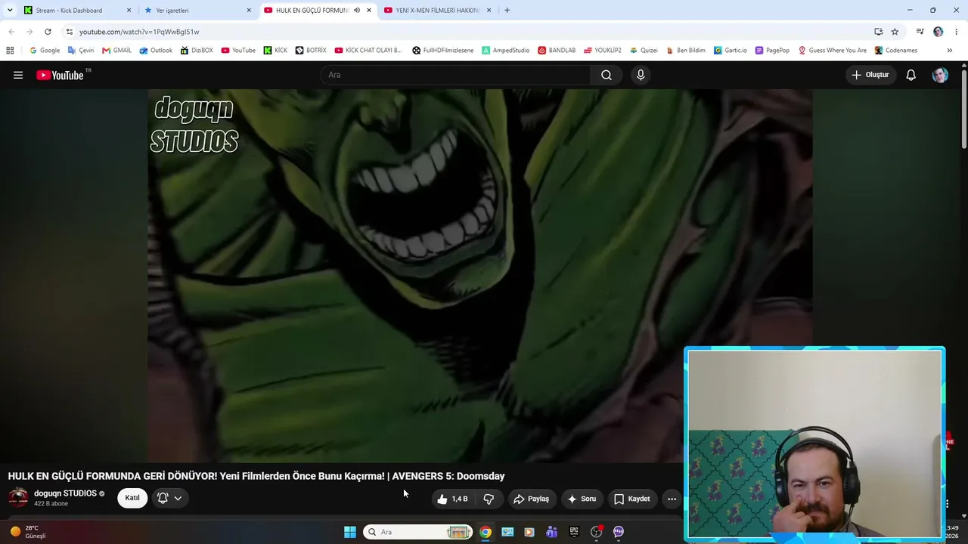Image resolution: width=968 pixels, height=544 pixels.
Task: Open the BANDLAB bookmark
Action: [x=557, y=51]
